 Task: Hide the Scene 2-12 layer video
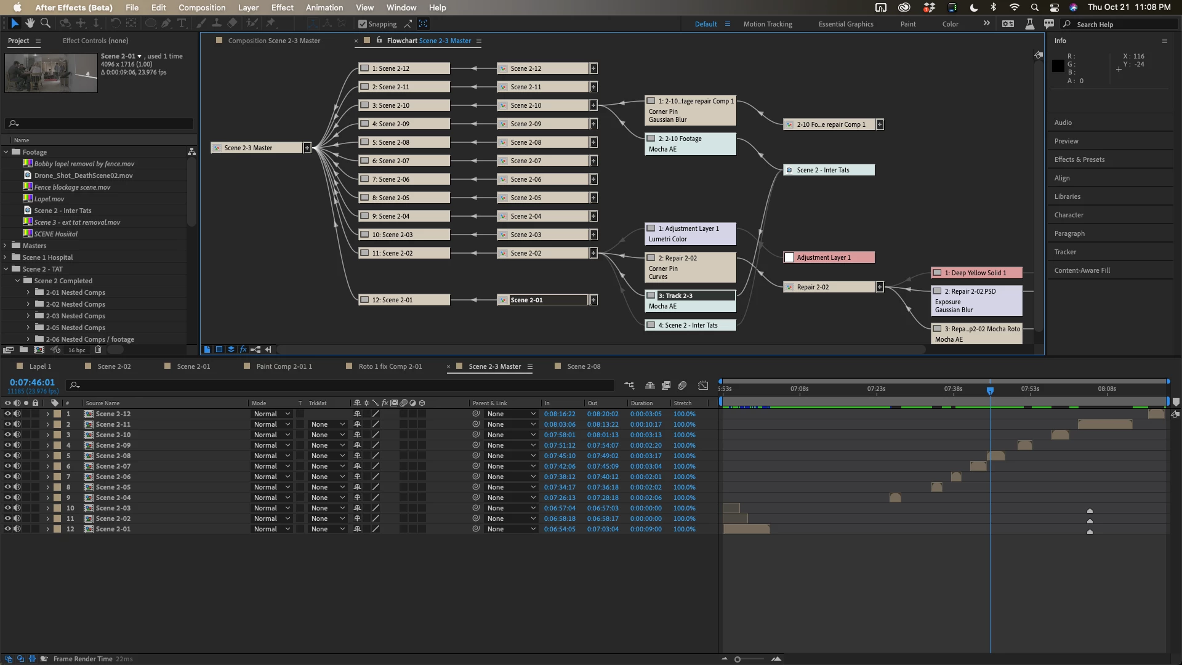[x=8, y=414]
